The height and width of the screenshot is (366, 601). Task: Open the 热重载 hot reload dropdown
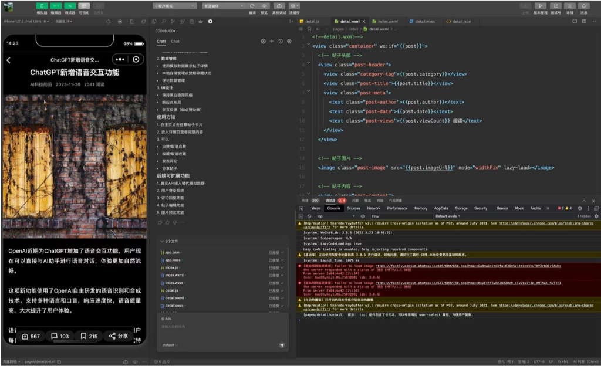tap(64, 22)
